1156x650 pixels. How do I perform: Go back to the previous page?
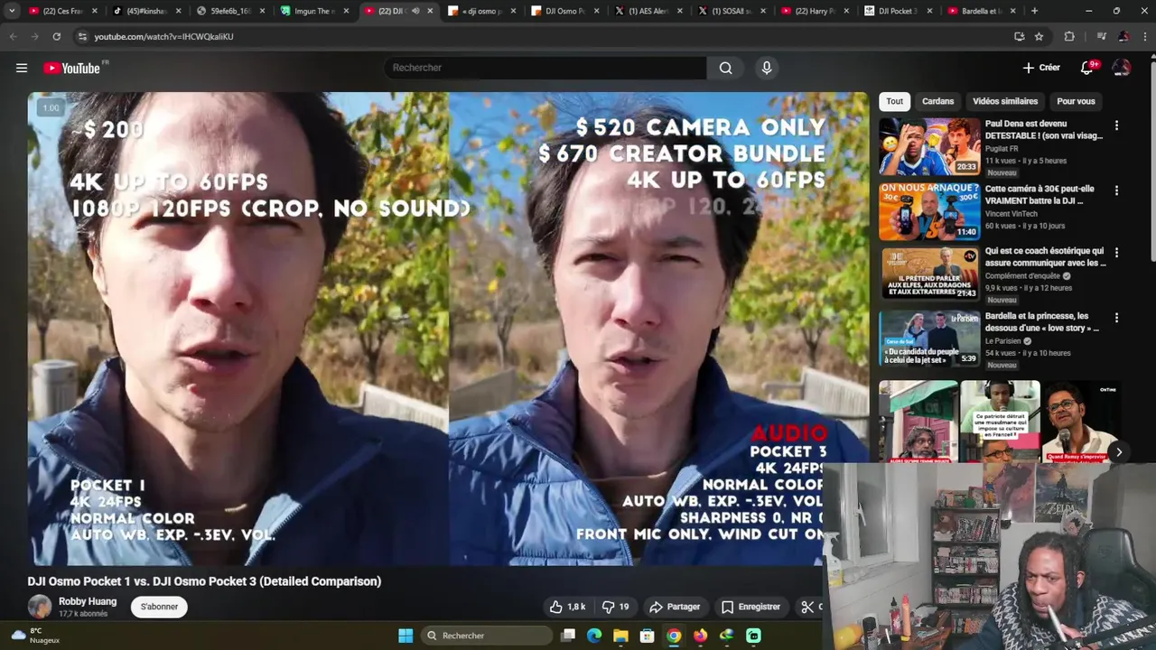(x=14, y=36)
